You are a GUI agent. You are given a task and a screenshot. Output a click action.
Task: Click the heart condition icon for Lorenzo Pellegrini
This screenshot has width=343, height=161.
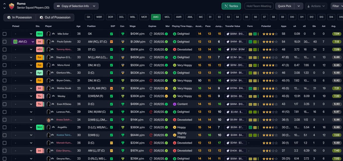point(123,112)
